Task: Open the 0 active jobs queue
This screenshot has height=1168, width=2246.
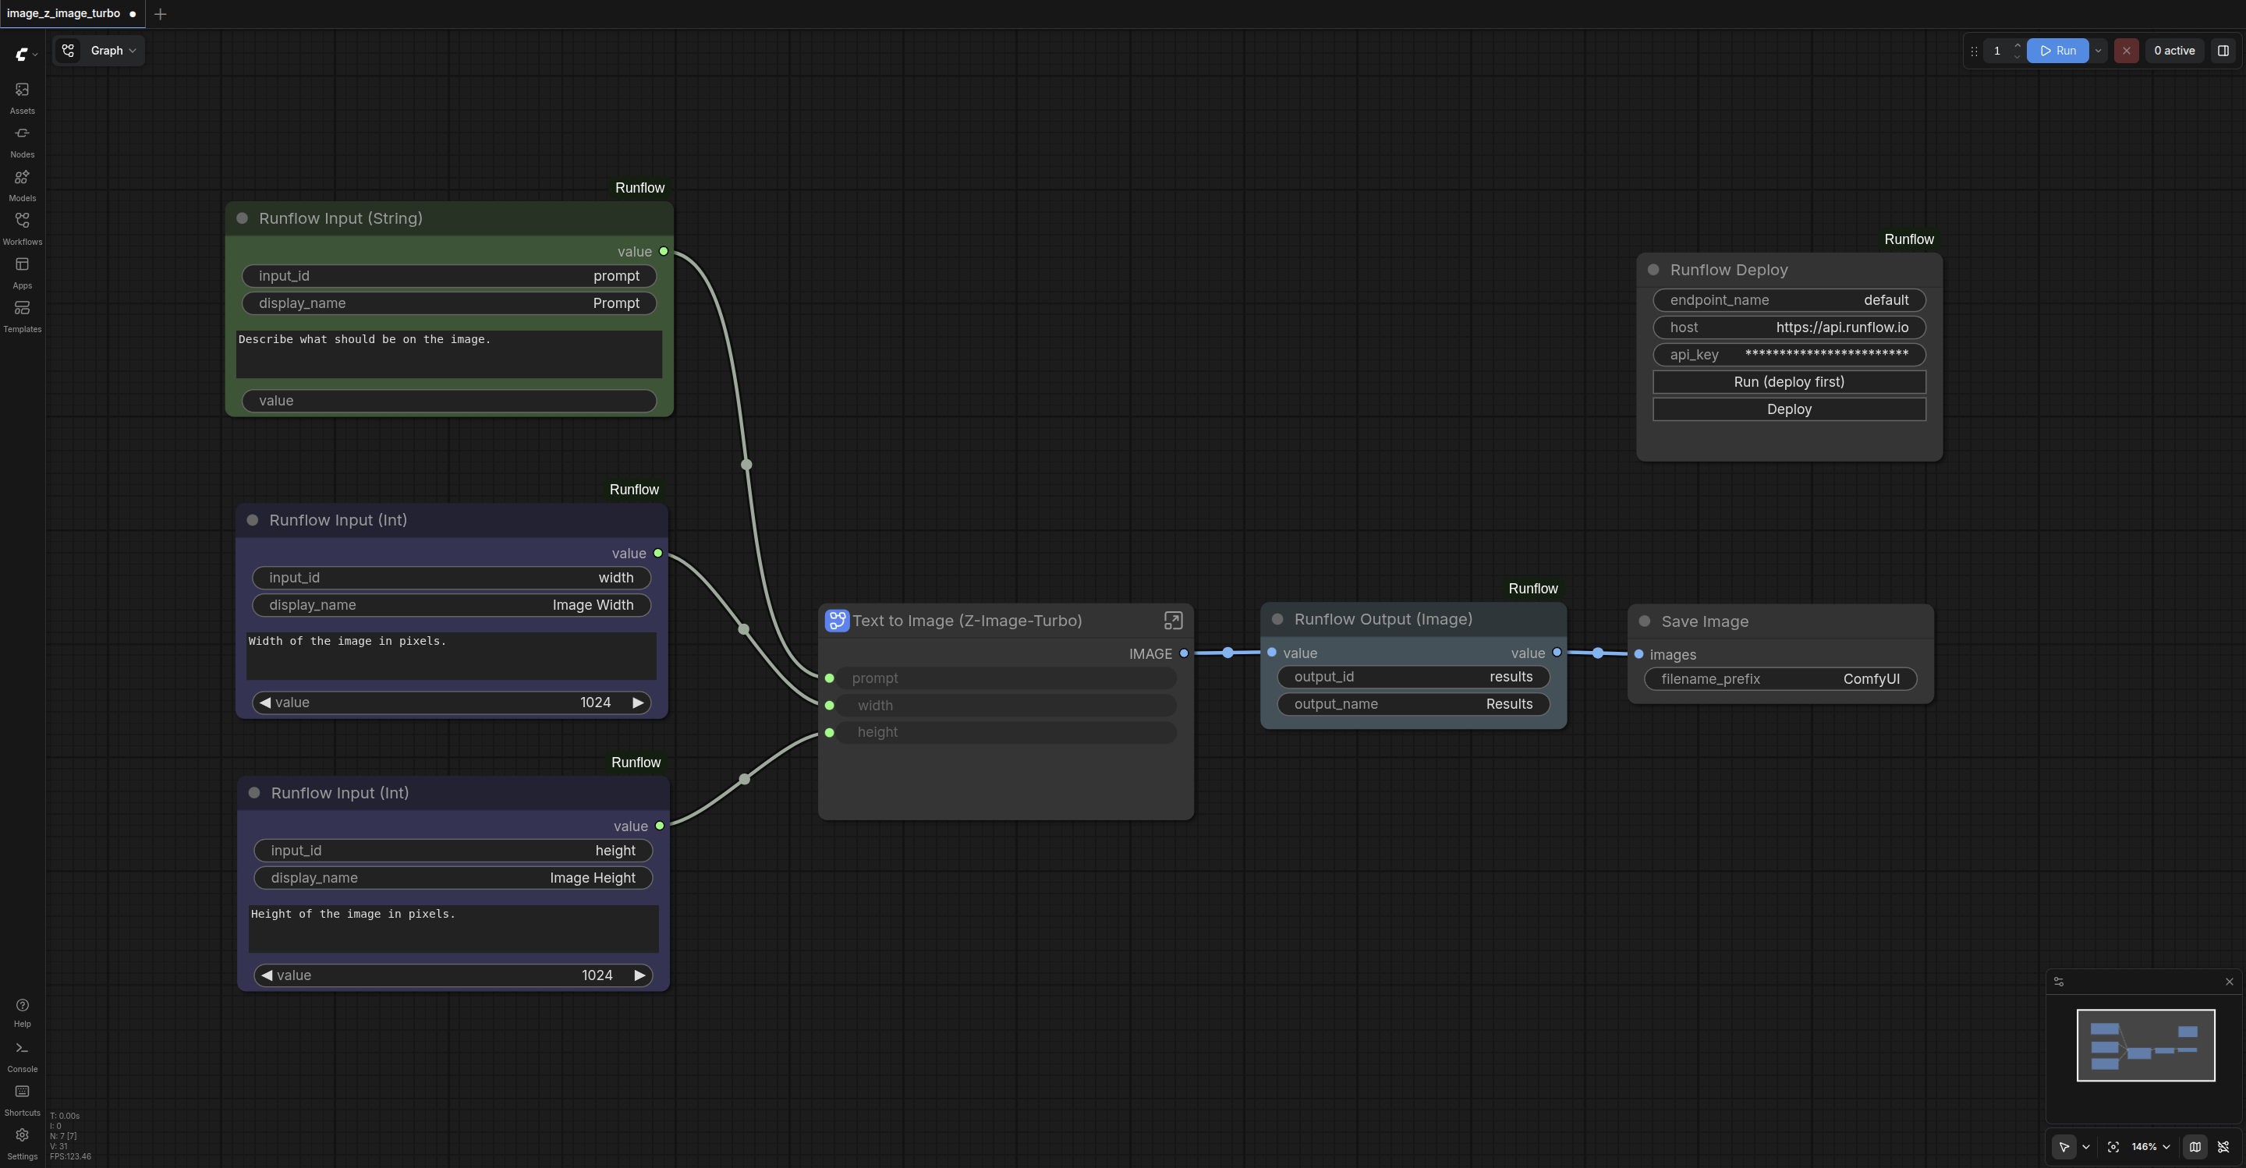Action: point(2173,51)
